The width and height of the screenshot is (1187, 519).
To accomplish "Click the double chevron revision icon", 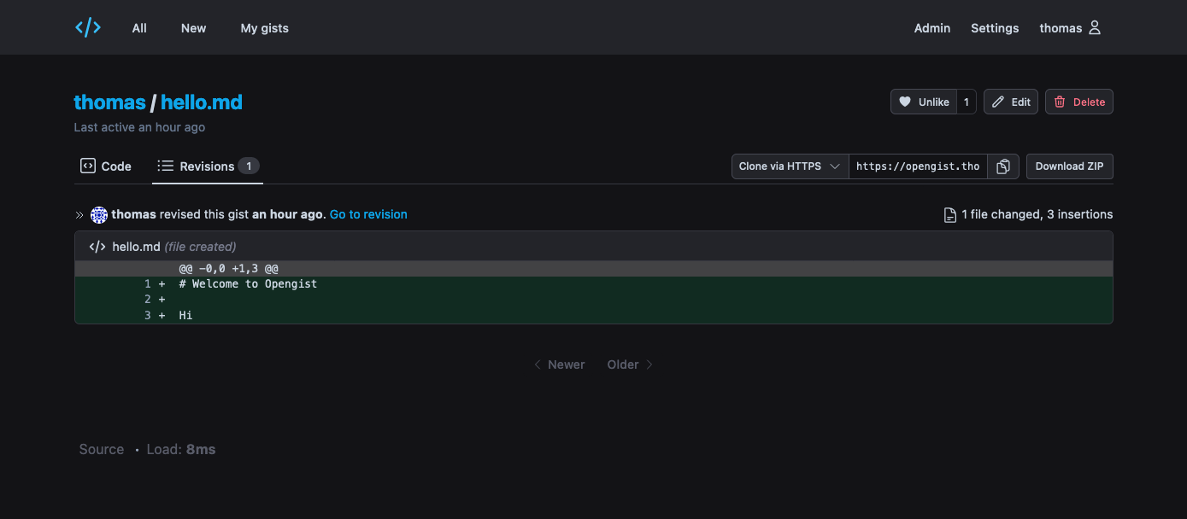I will (x=79, y=215).
